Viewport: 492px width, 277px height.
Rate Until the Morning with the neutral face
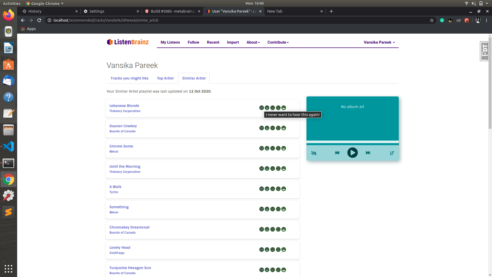[273, 169]
